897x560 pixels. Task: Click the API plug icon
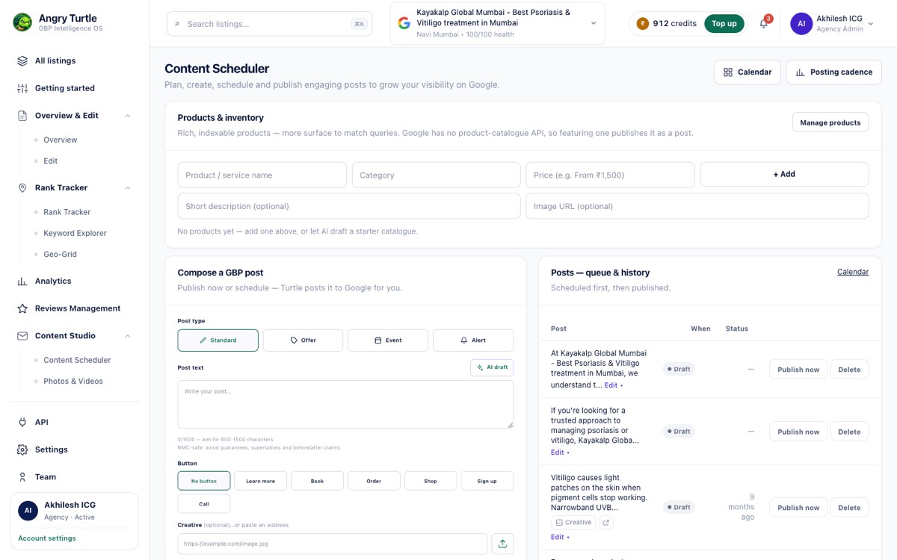point(22,422)
